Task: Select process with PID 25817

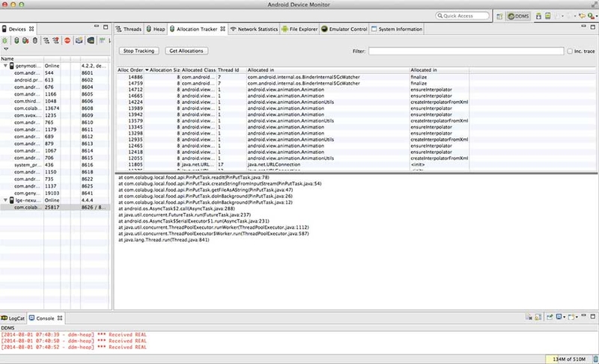Action: pos(55,207)
